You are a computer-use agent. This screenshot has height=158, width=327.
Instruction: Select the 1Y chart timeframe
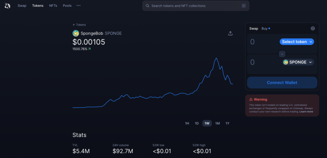(x=227, y=123)
